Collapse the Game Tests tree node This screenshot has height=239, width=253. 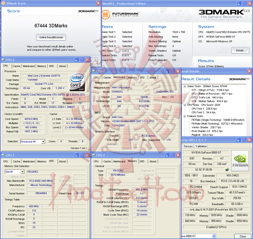[x=185, y=86]
